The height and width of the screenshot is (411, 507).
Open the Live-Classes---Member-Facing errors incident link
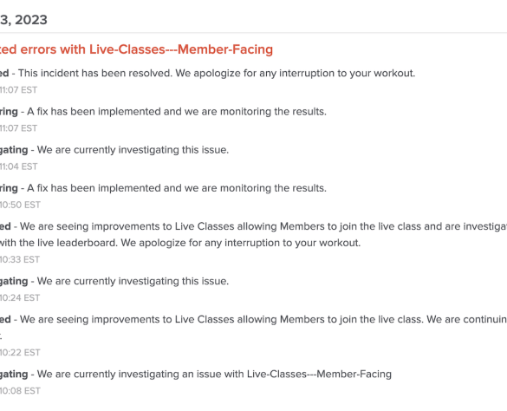[136, 49]
